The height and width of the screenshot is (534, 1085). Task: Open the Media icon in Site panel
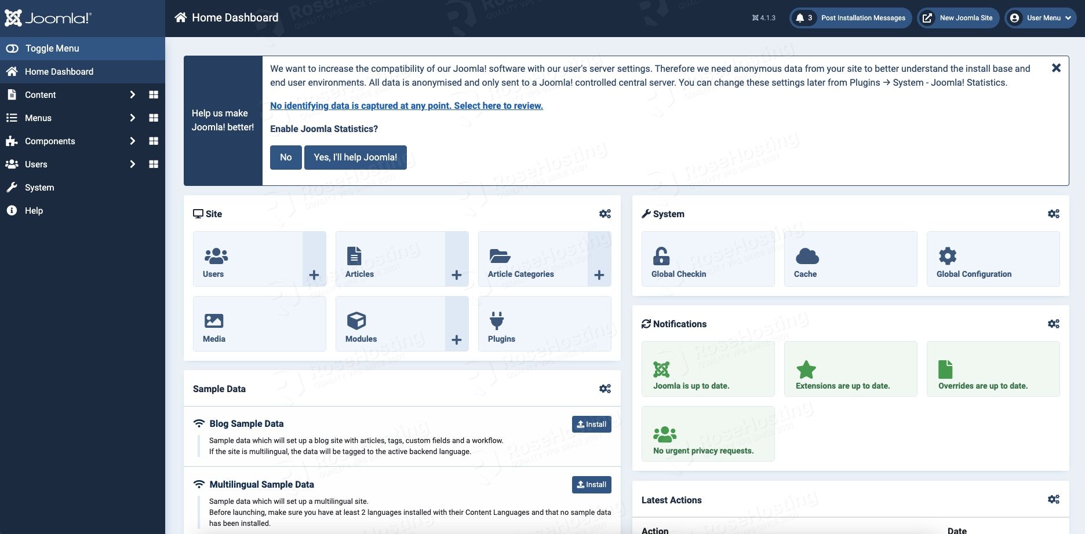[214, 320]
